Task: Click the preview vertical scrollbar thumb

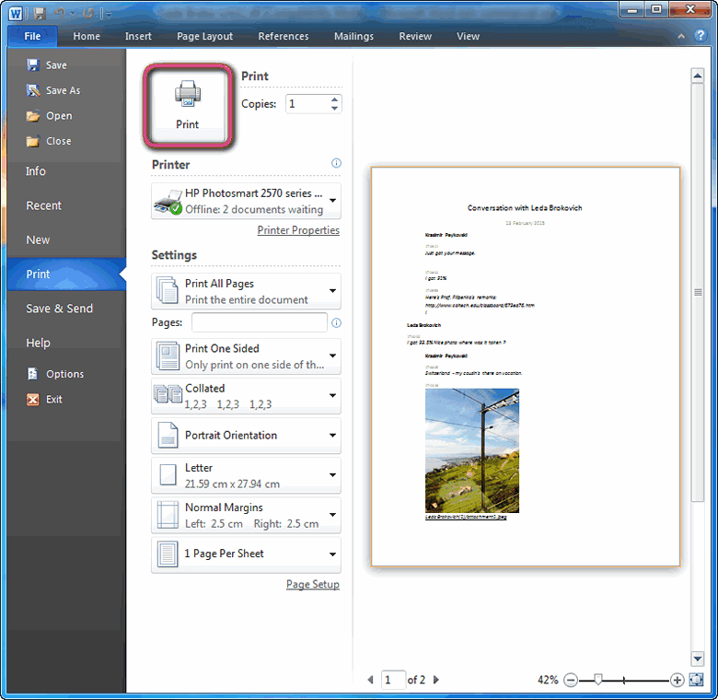Action: pyautogui.click(x=698, y=292)
